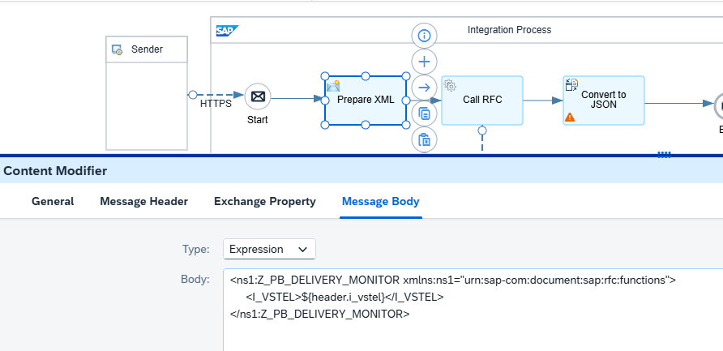The height and width of the screenshot is (351, 723).
Task: Click the copy icon beside Prepare XML
Action: coord(424,113)
